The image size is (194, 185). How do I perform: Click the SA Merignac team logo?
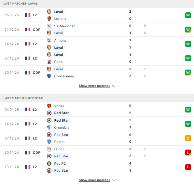(49, 26)
